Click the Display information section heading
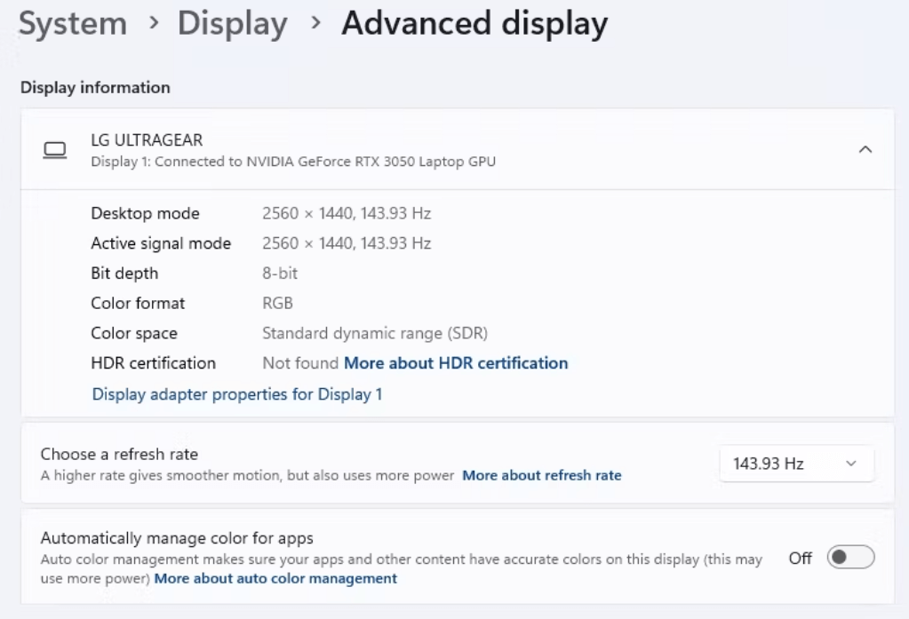The image size is (909, 619). click(x=95, y=88)
